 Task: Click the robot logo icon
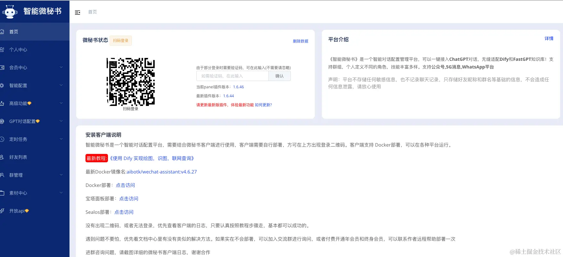coord(10,12)
